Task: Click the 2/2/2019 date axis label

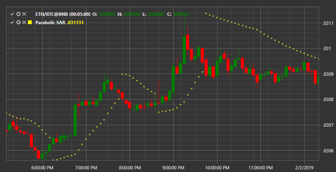Action: pyautogui.click(x=305, y=167)
